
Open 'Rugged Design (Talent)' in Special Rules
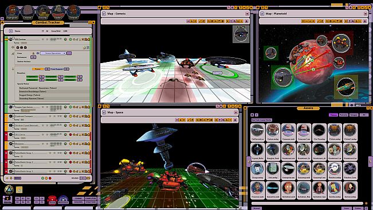(30, 95)
